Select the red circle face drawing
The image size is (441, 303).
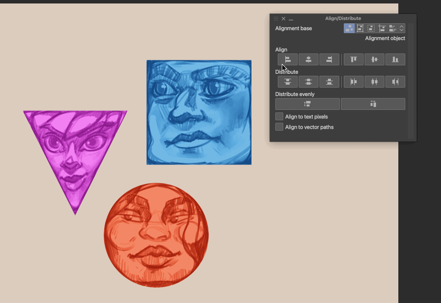tap(156, 235)
